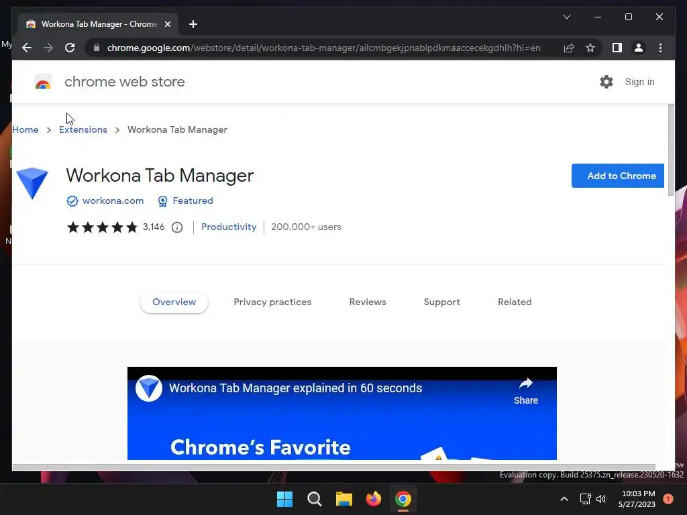Show the Related tab

[515, 302]
